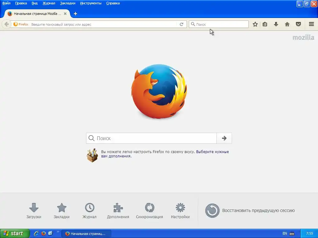This screenshot has height=238, width=318.
Task: Go to home page via house icon
Action: 287,24
